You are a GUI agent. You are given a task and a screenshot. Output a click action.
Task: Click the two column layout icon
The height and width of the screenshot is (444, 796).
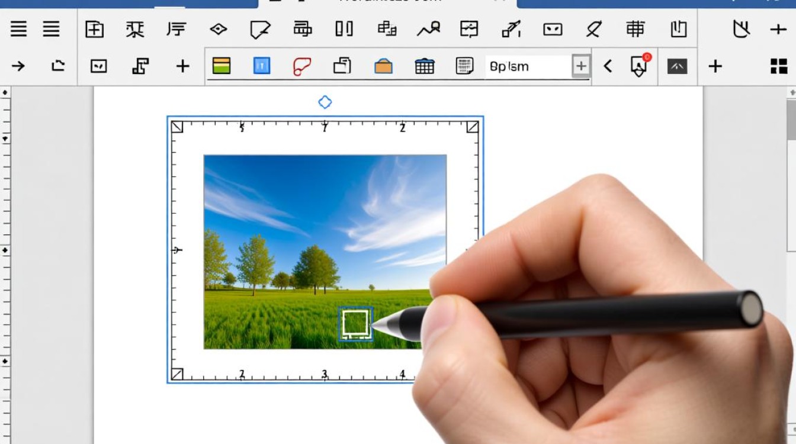(x=344, y=28)
